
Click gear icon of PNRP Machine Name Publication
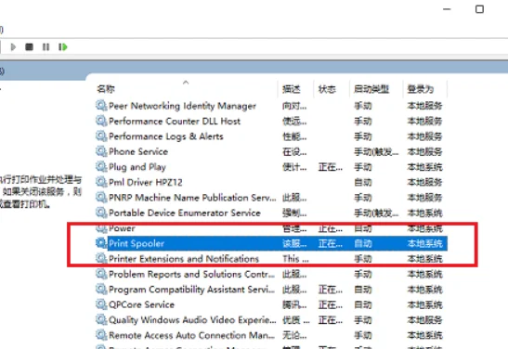101,197
